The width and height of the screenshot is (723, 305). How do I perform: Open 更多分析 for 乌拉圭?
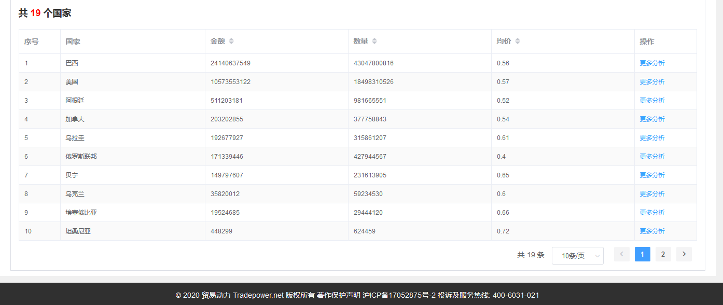(652, 138)
